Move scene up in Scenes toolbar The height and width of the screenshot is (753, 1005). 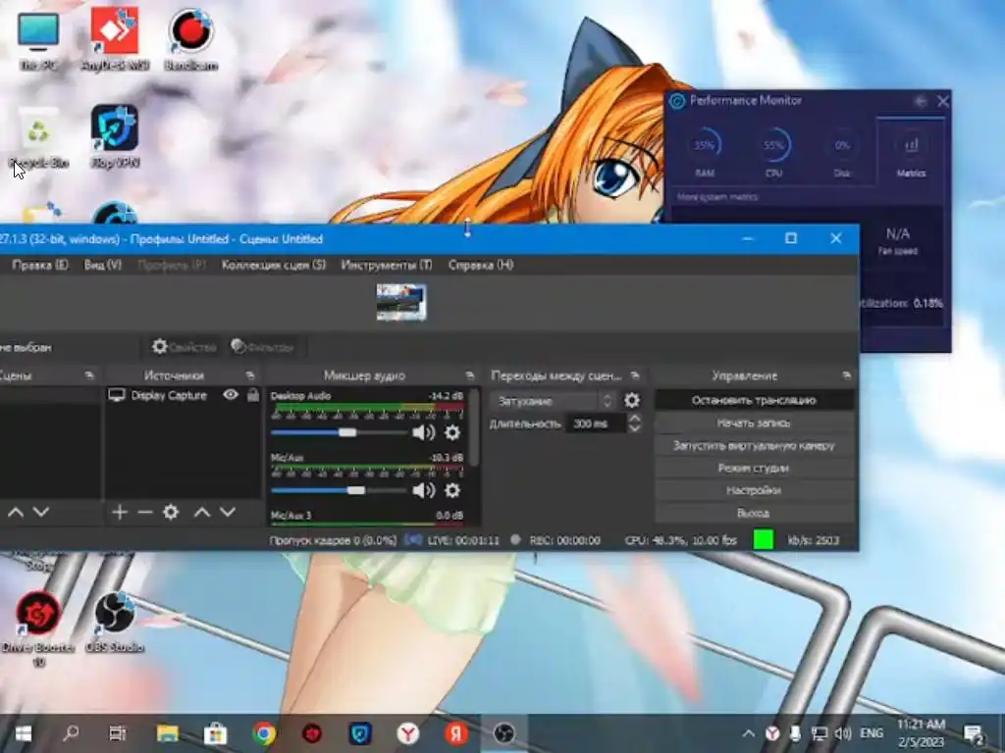16,512
